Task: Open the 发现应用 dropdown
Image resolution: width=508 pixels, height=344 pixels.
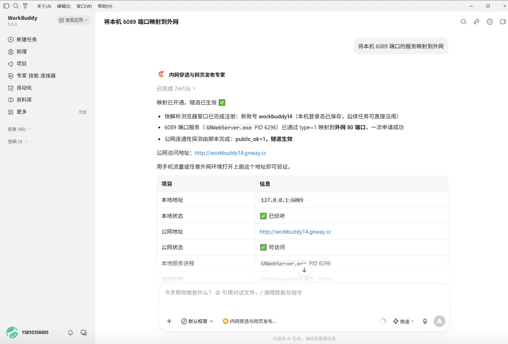Action: click(x=74, y=20)
